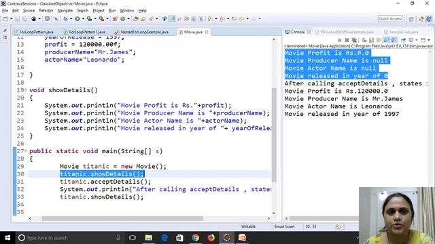Open the Source menu
Screen dimensions: 435x244
pyautogui.click(x=29, y=11)
